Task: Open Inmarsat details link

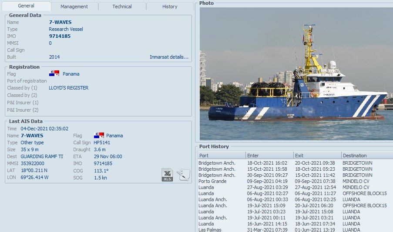Action: point(169,57)
